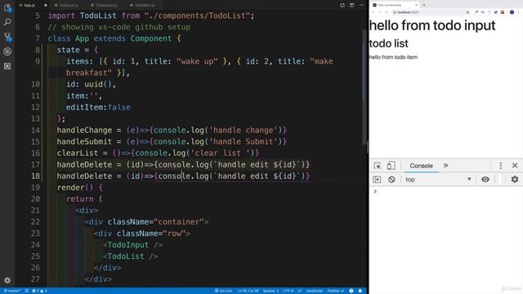Click line number 18 in the gutter
The height and width of the screenshot is (294, 523).
point(35,176)
